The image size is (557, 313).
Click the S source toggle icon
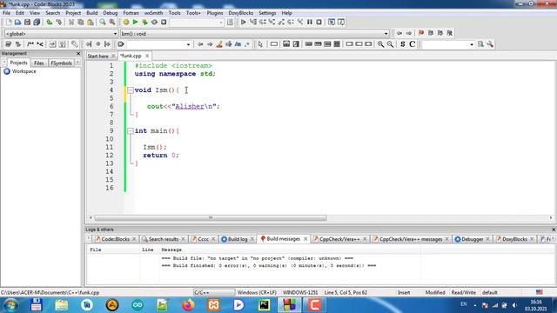point(402,44)
